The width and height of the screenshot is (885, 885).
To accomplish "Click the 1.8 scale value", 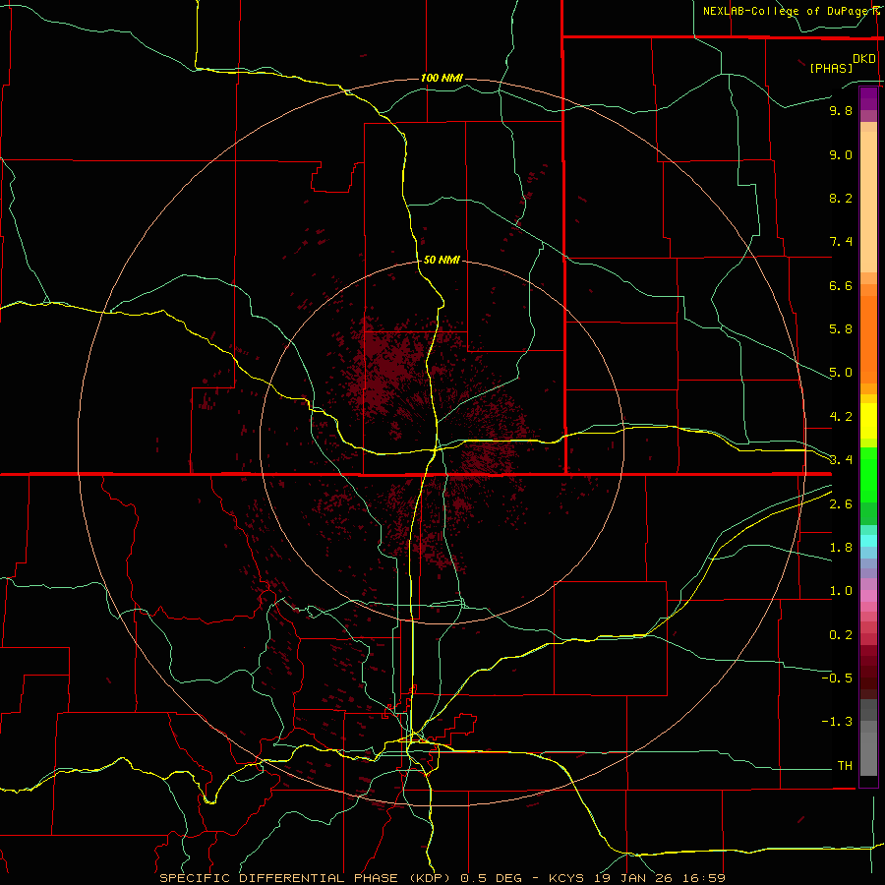I will (841, 548).
